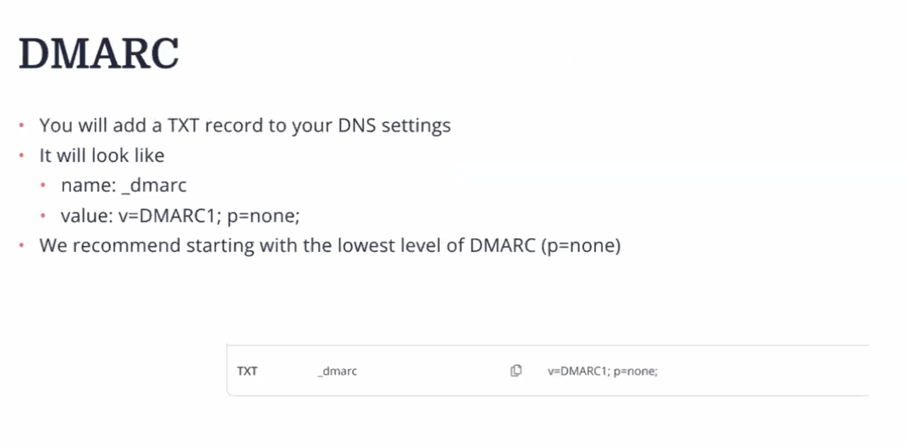907x446 pixels.
Task: Click the large DMARC slide heading
Action: pos(99,54)
